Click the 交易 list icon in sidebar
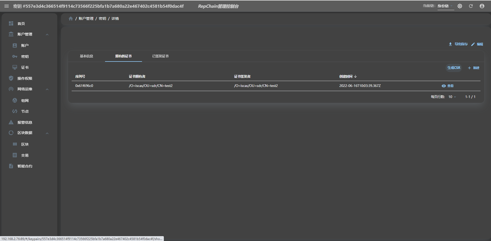491x241 pixels. [x=15, y=155]
